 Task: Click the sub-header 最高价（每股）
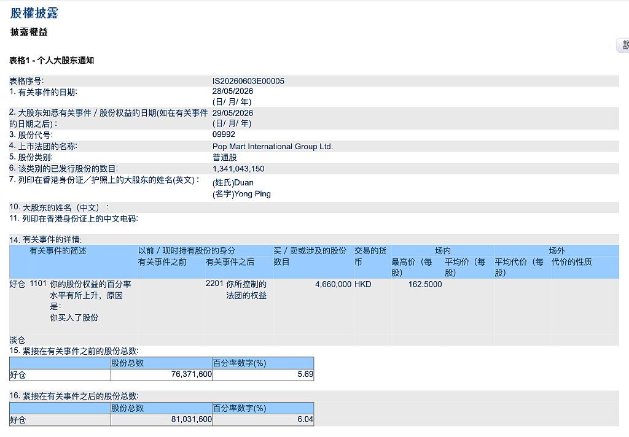412,268
